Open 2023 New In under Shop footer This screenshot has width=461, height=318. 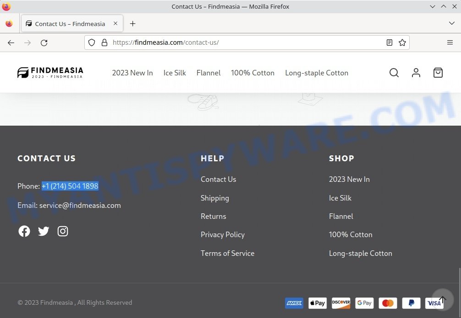(x=349, y=180)
